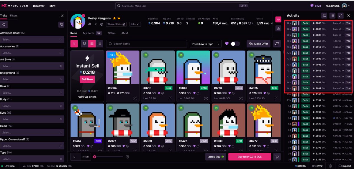Image resolution: width=354 pixels, height=169 pixels.
Task: Open the Art Style select dropdown
Action: point(32,66)
